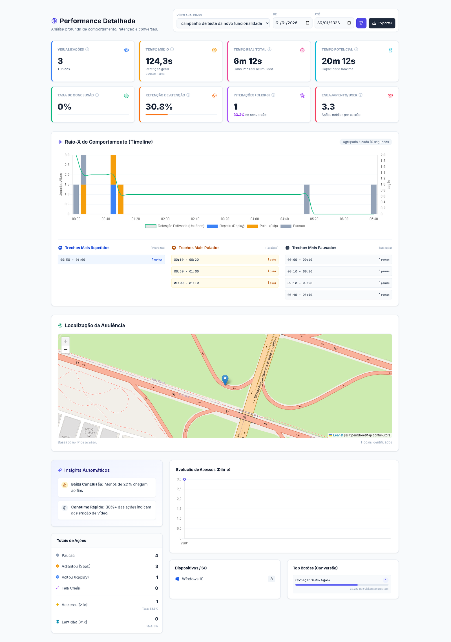Open the DE date picker calendar

click(307, 23)
